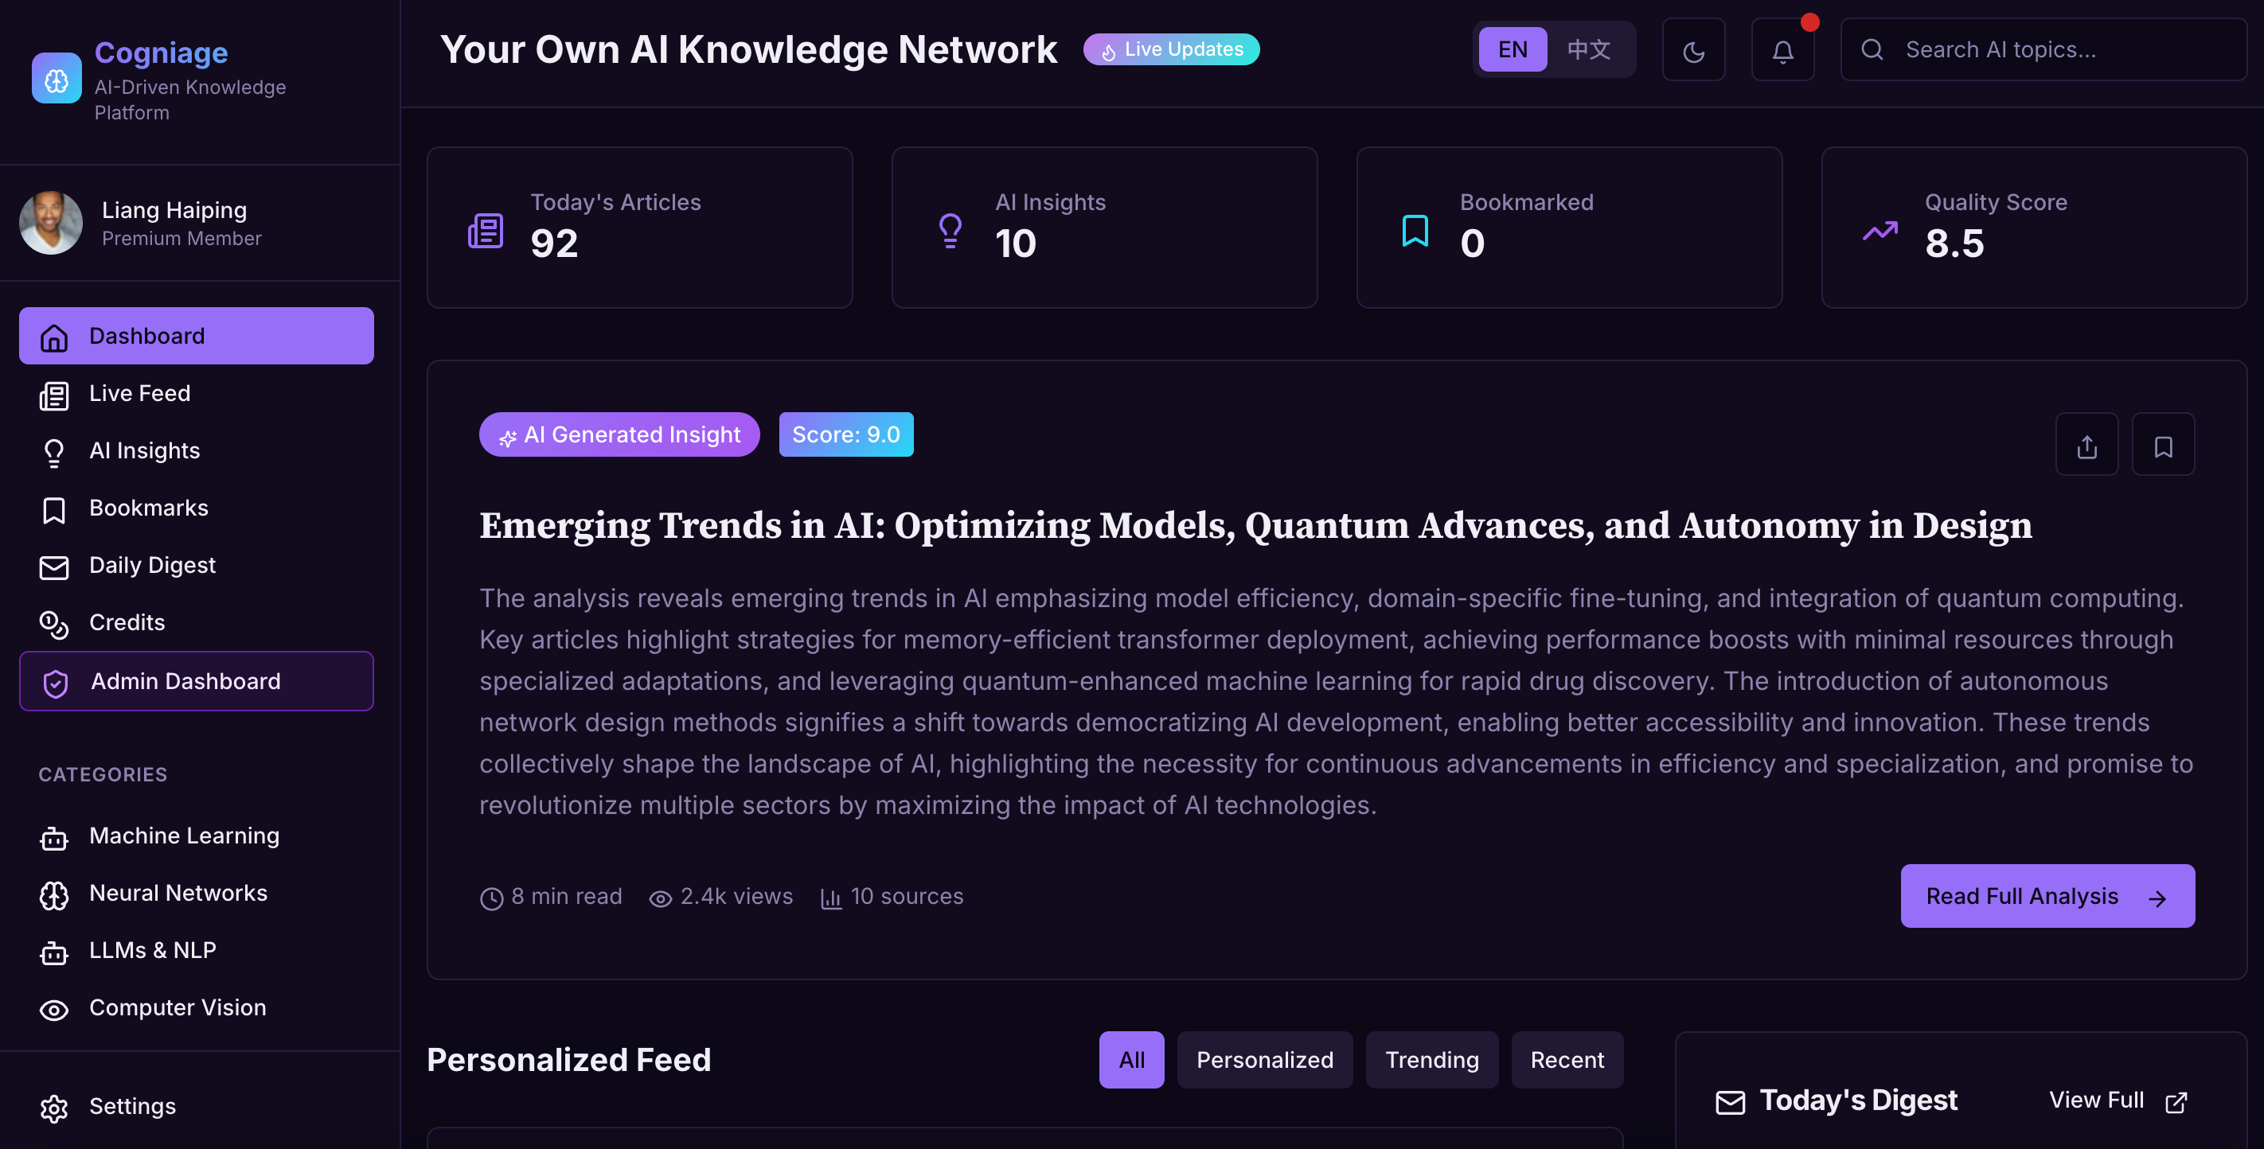Click Read Full Analysis button
This screenshot has width=2264, height=1149.
click(x=2046, y=896)
